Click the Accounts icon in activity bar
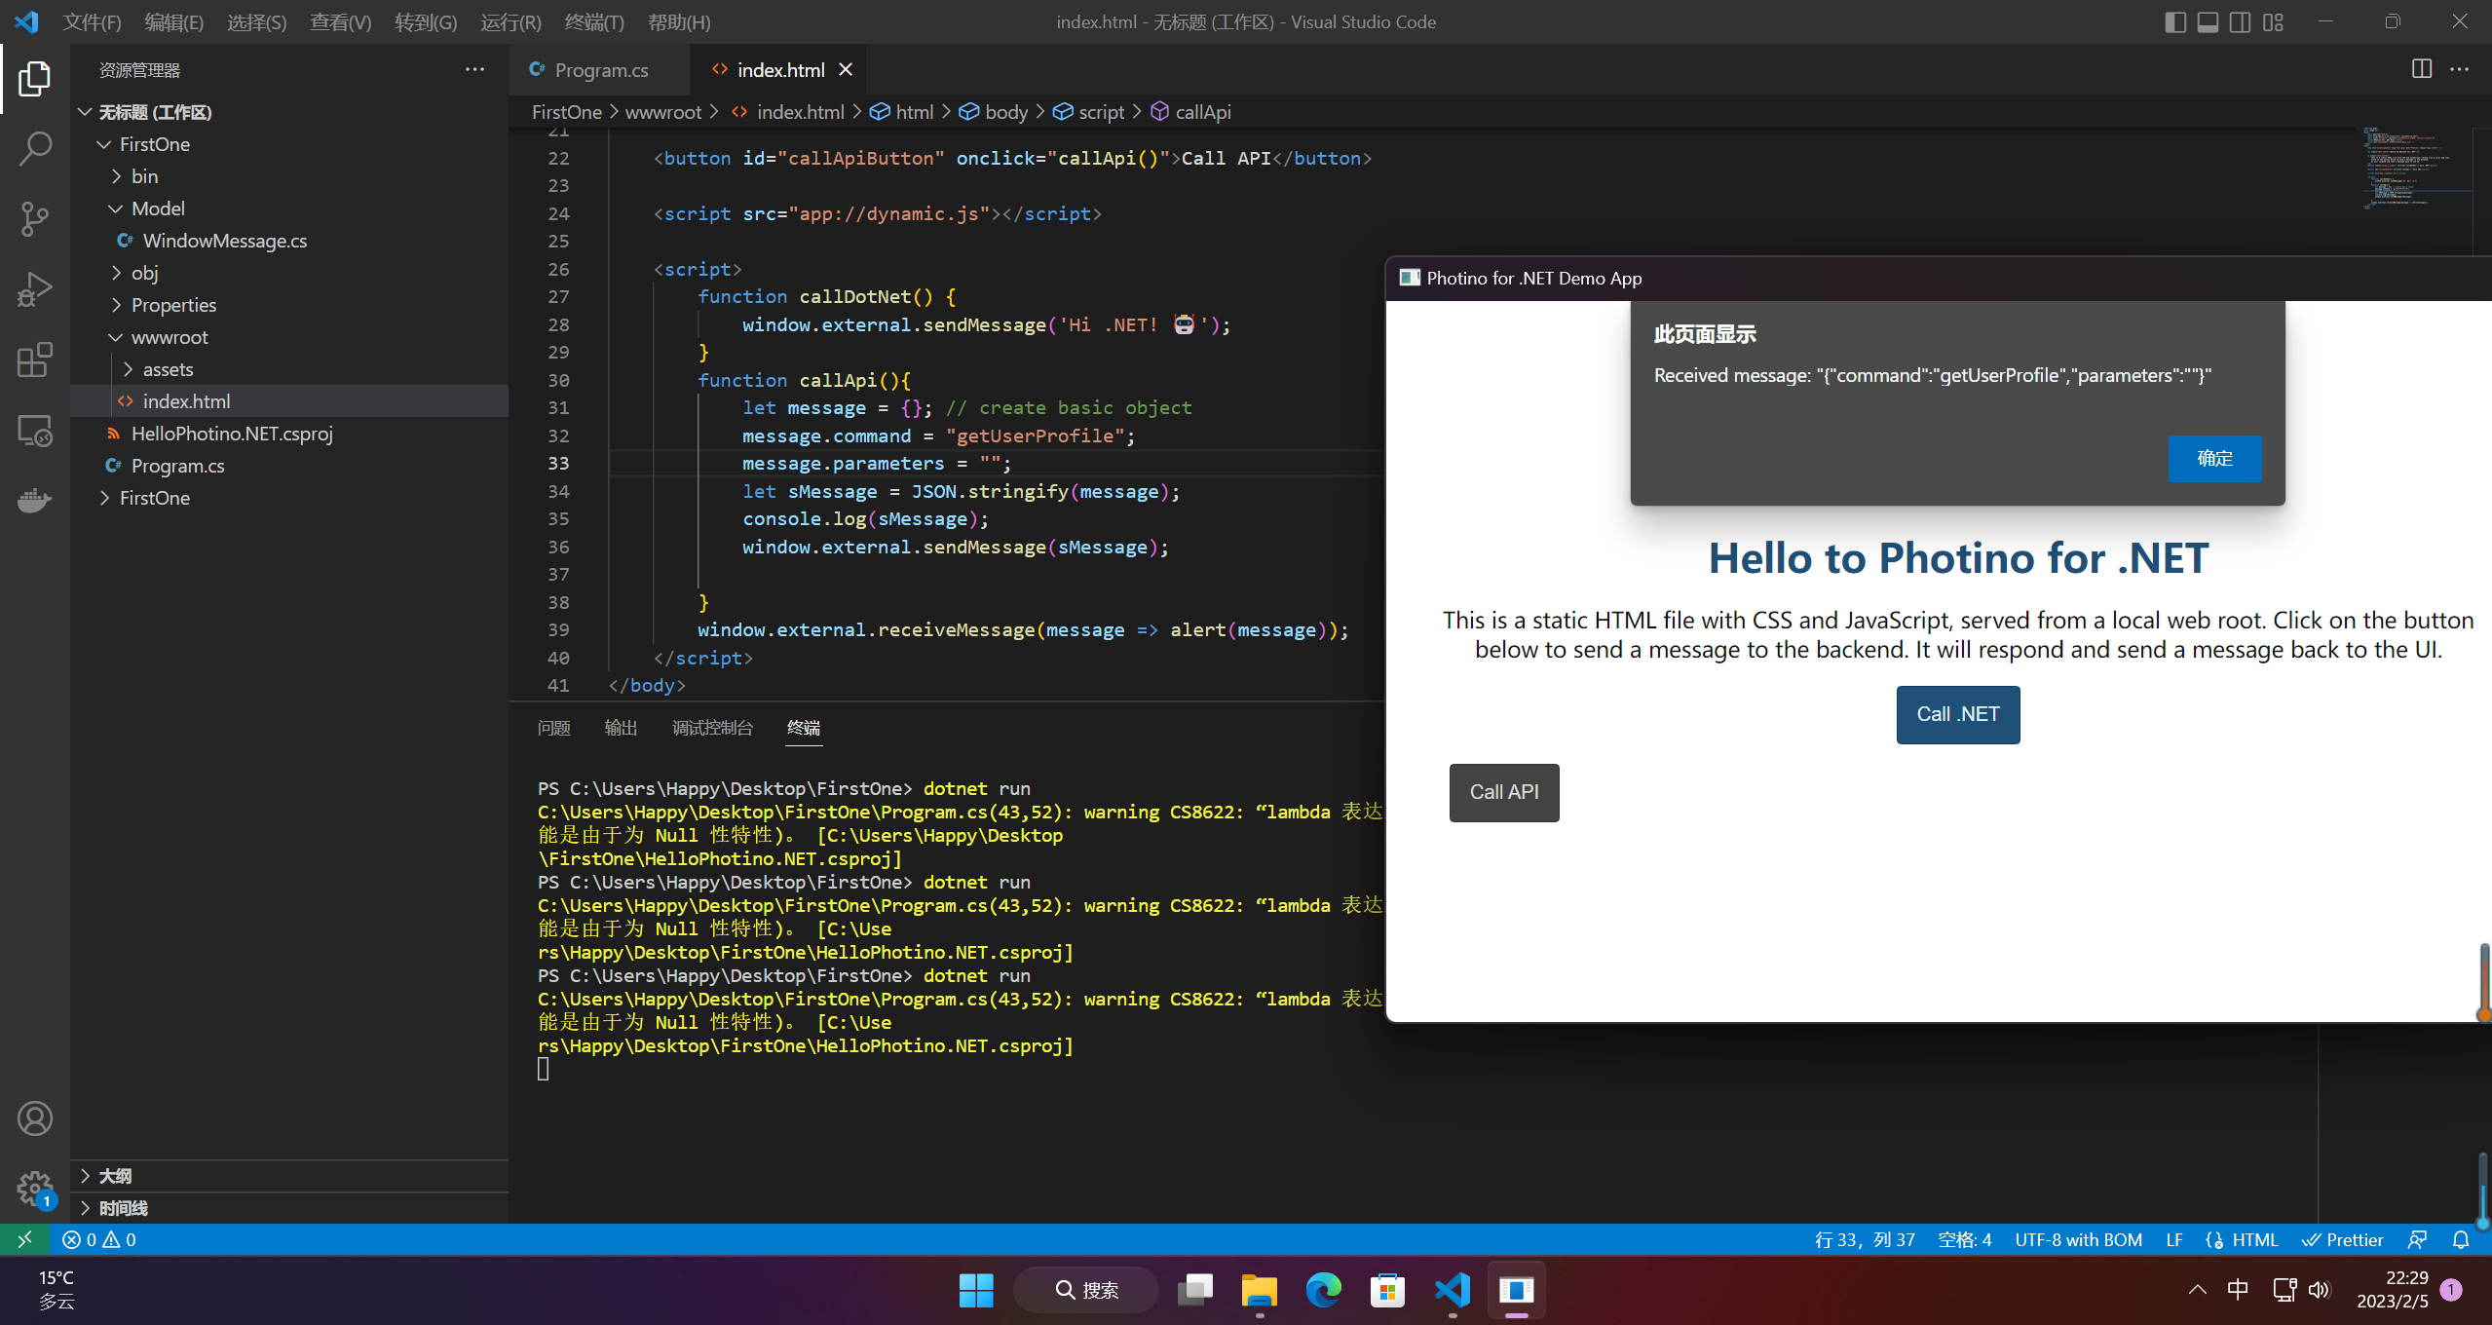2492x1325 pixels. [x=35, y=1118]
